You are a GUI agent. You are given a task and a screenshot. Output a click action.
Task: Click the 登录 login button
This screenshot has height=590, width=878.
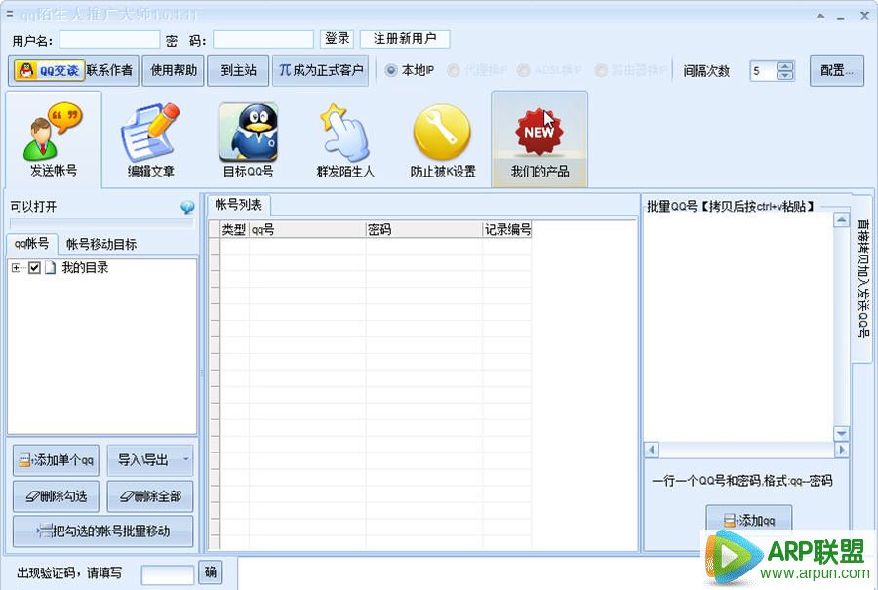pos(338,39)
